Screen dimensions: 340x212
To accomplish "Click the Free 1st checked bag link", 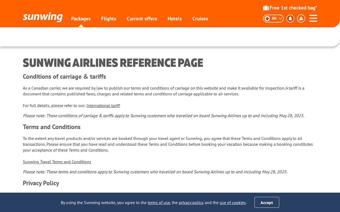I will [293, 8].
